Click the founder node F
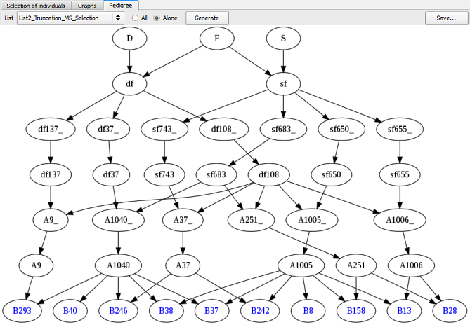 pos(217,39)
